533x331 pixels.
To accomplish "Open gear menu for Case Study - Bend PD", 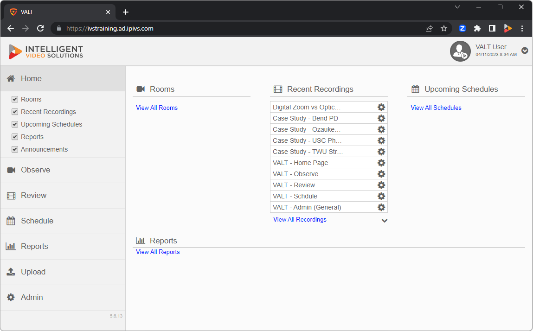I will (x=381, y=118).
